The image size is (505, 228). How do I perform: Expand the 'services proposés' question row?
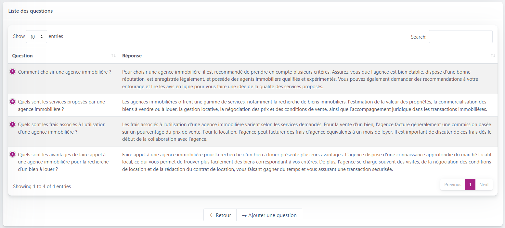point(13,102)
